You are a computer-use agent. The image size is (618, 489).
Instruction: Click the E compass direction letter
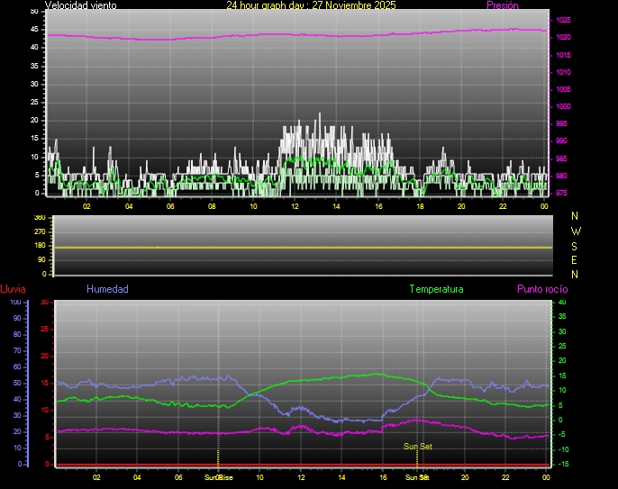tap(576, 259)
